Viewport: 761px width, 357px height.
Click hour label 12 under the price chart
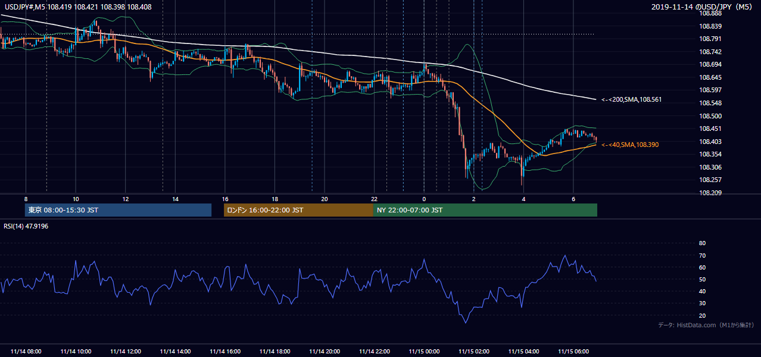[x=126, y=199]
